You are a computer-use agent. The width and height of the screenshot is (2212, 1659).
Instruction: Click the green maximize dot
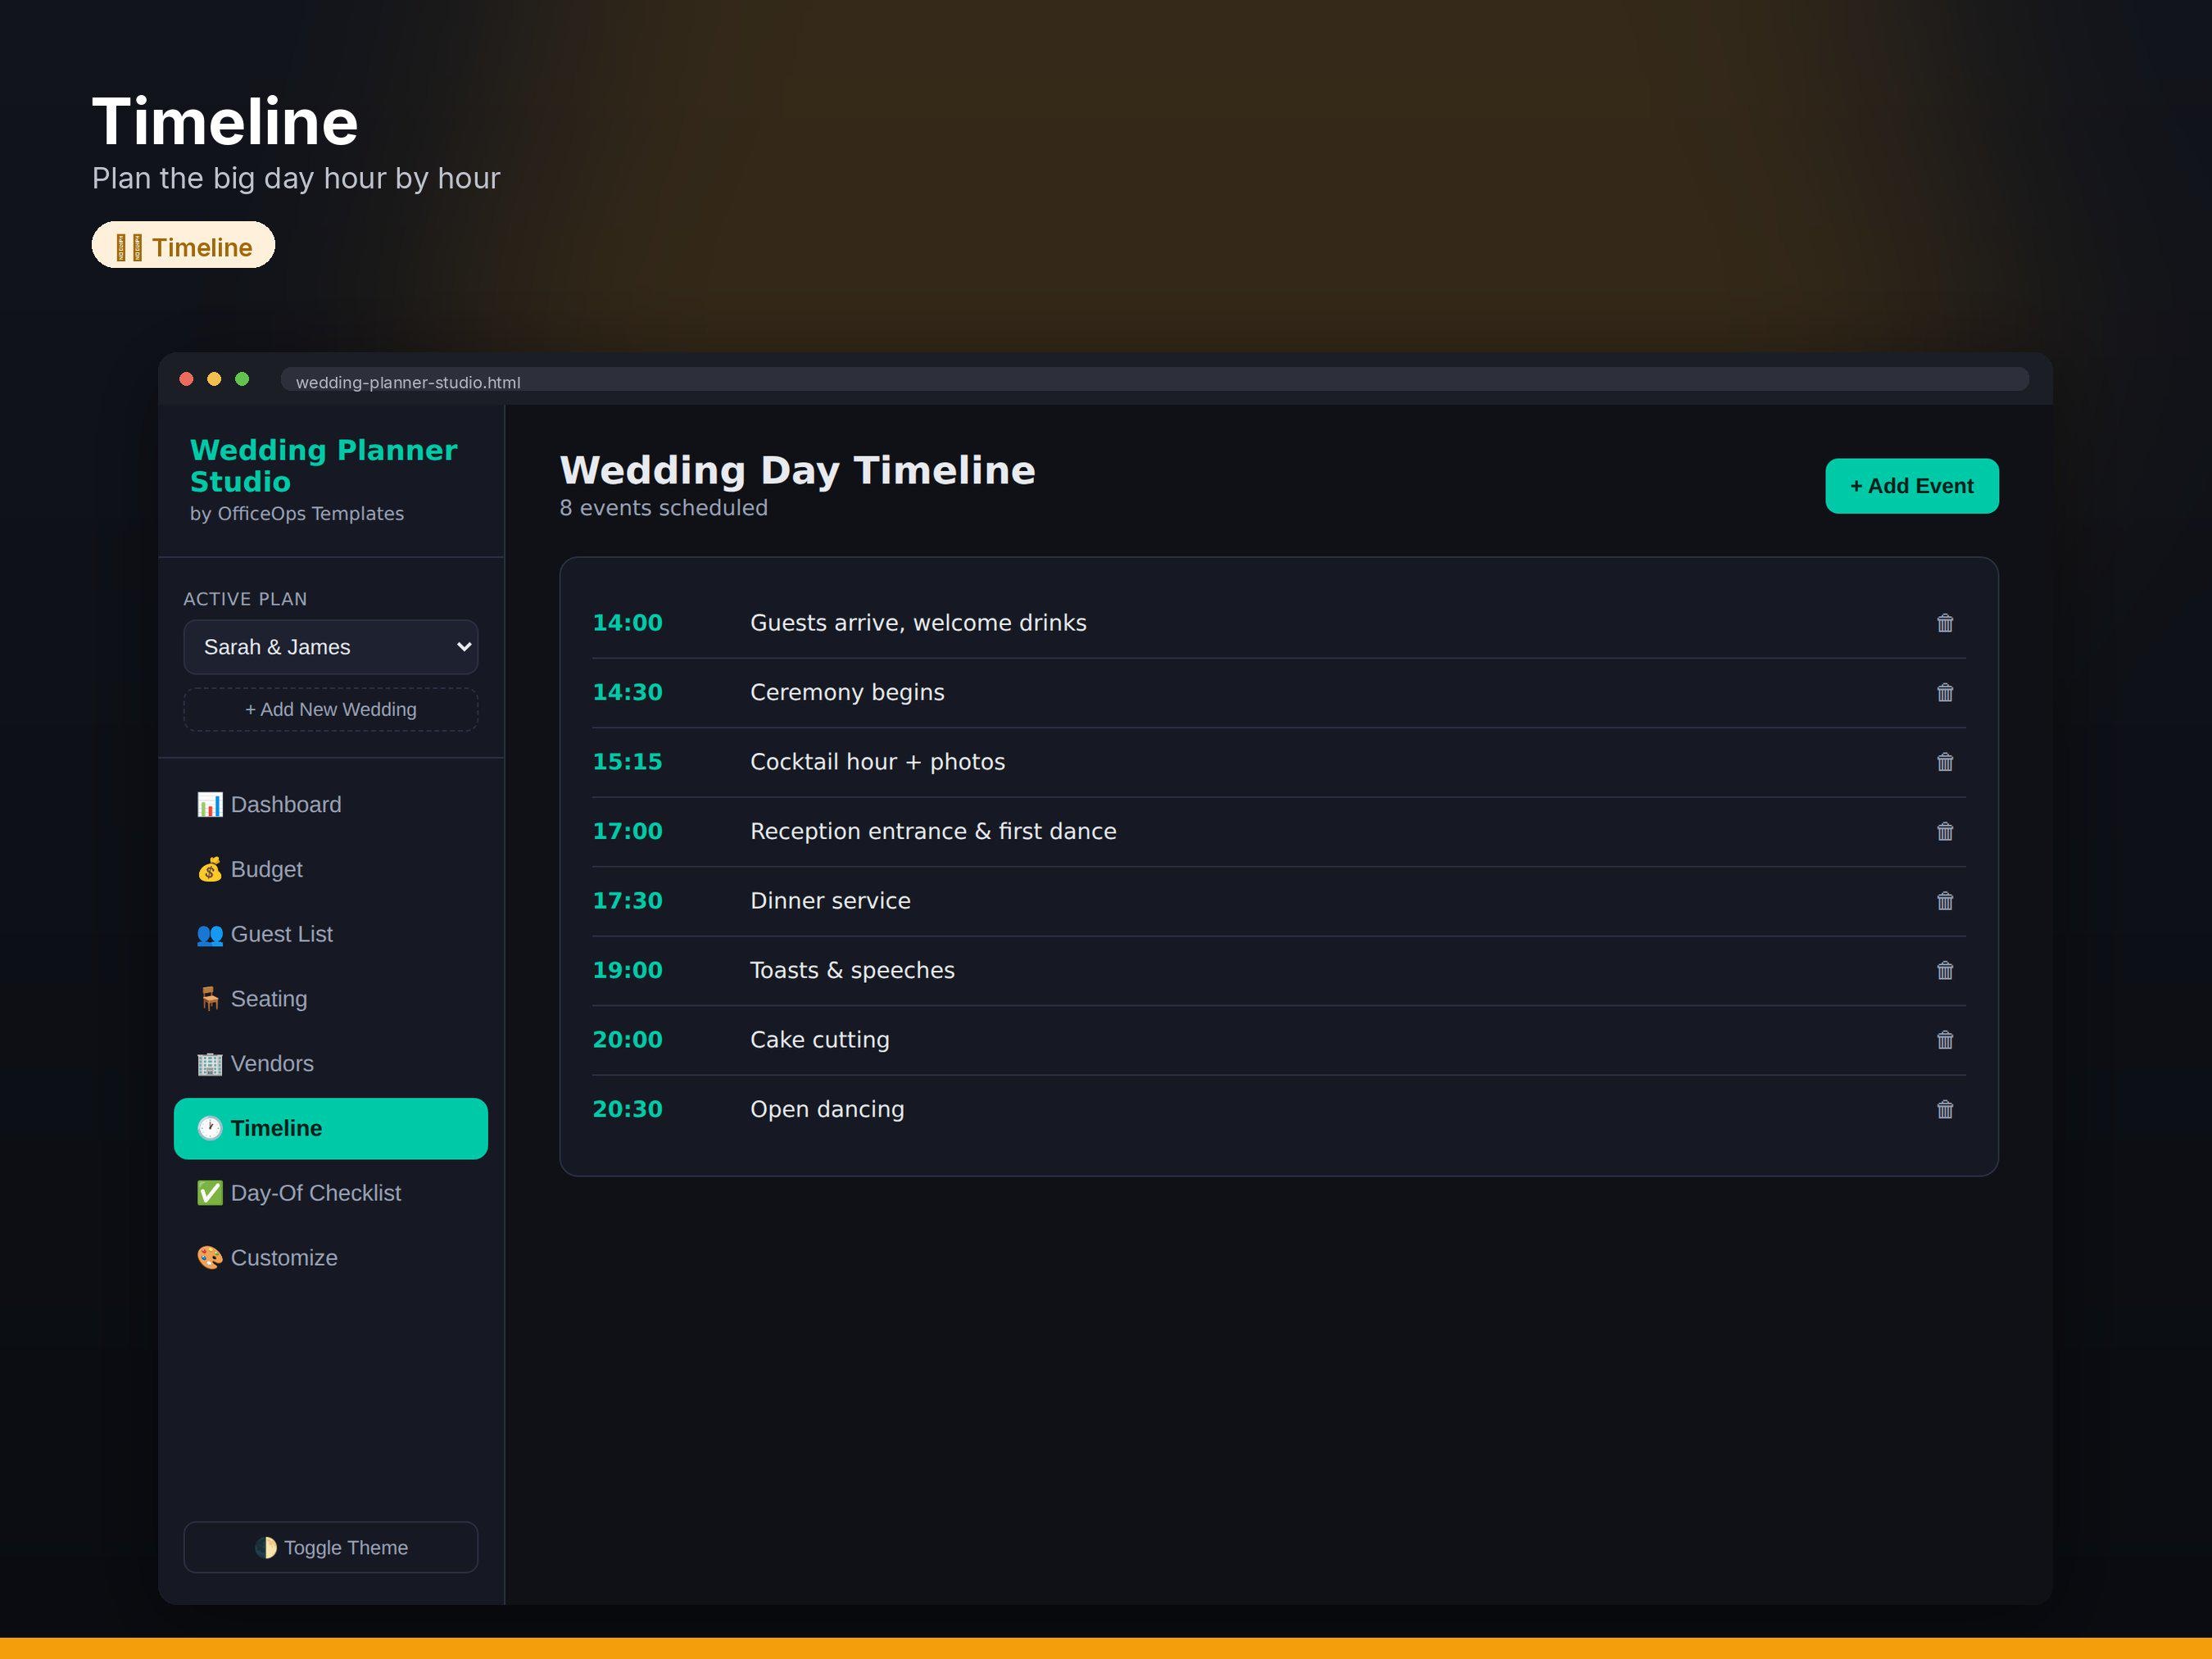coord(242,379)
